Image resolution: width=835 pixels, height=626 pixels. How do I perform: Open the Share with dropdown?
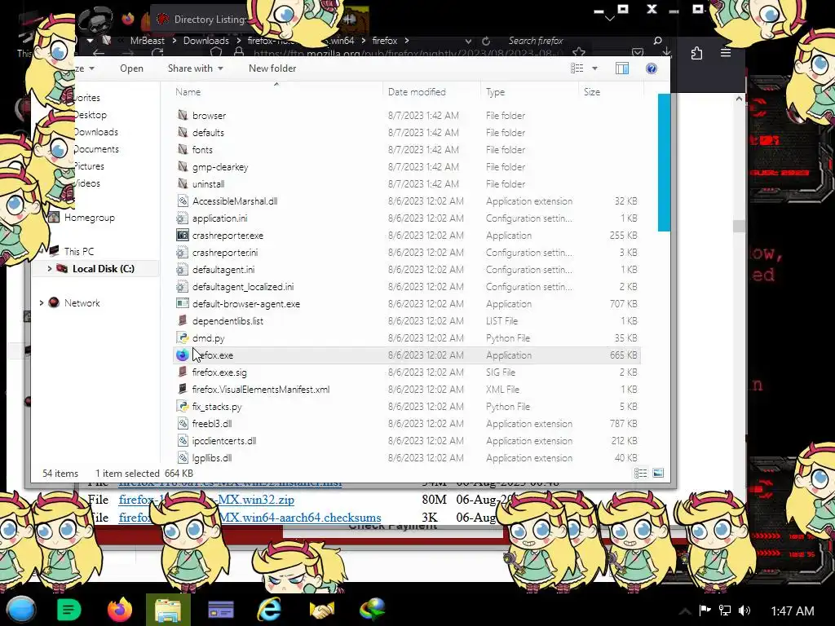195,68
